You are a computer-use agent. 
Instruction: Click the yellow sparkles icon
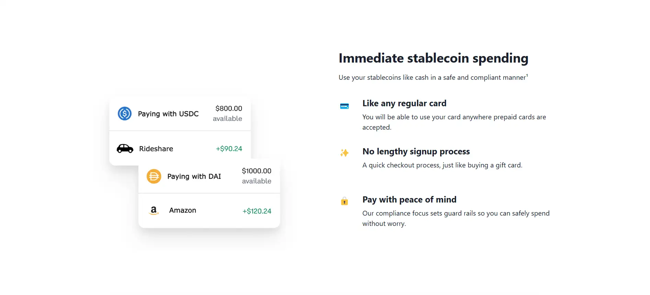coord(344,153)
